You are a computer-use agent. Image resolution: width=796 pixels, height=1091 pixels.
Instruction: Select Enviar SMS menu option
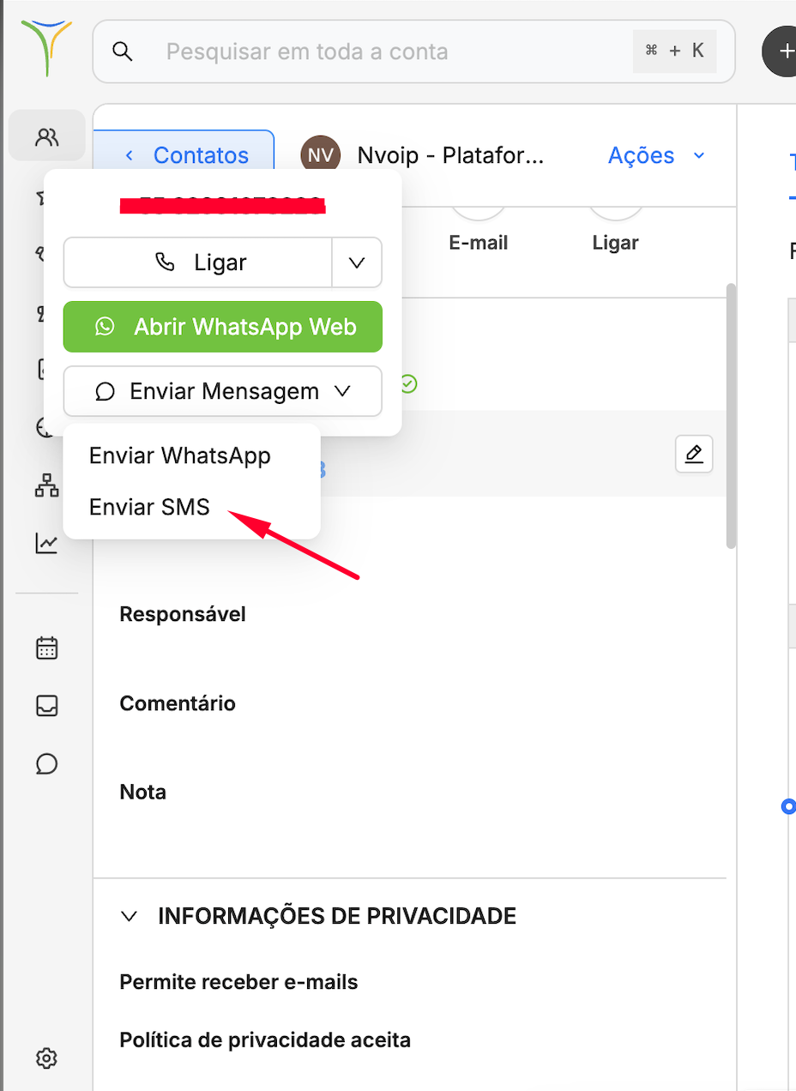point(149,507)
